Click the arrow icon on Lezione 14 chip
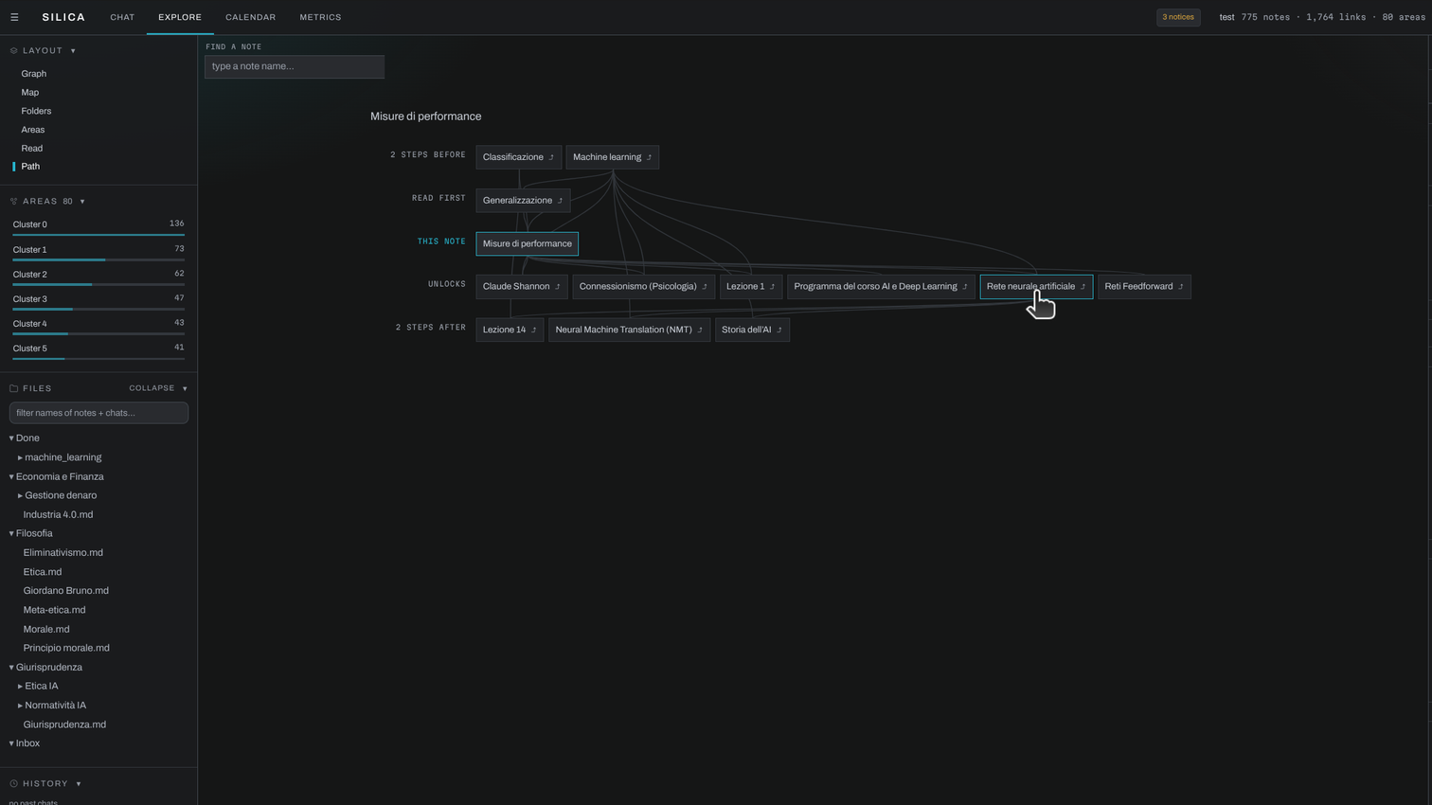Image resolution: width=1432 pixels, height=805 pixels. [x=533, y=331]
